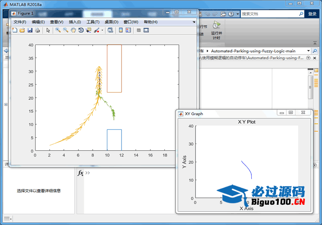The height and width of the screenshot is (225, 322).
Task: Activate the Zoom Out magnifier tool
Action: 66,30
